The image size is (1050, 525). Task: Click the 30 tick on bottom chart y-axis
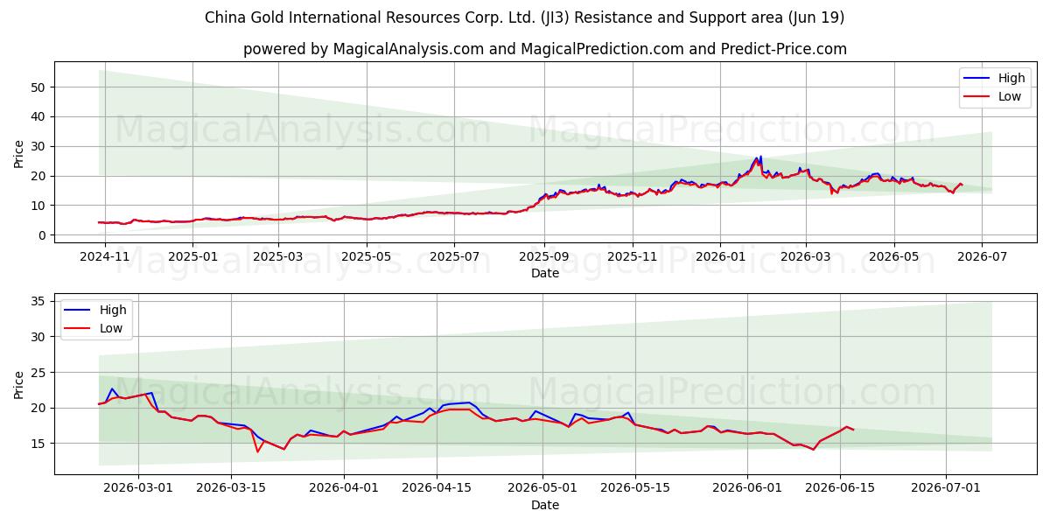pyautogui.click(x=38, y=337)
